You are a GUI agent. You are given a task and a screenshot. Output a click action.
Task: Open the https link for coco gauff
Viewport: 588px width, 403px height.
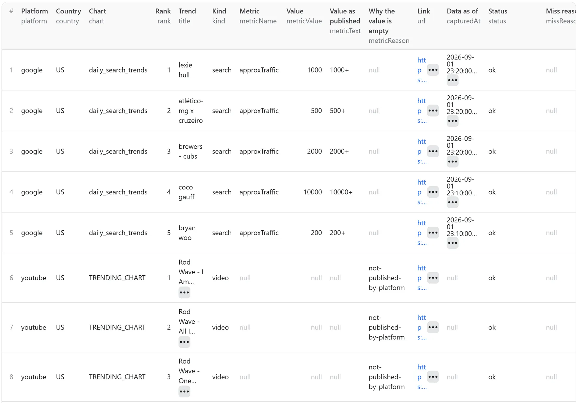[x=422, y=192]
